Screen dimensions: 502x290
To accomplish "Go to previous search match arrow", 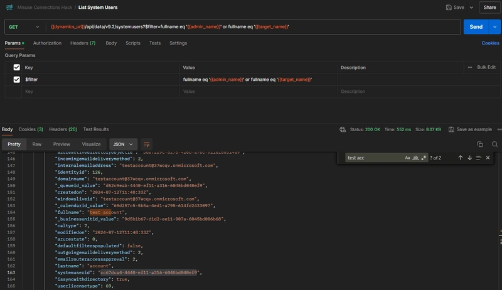I will pyautogui.click(x=460, y=158).
